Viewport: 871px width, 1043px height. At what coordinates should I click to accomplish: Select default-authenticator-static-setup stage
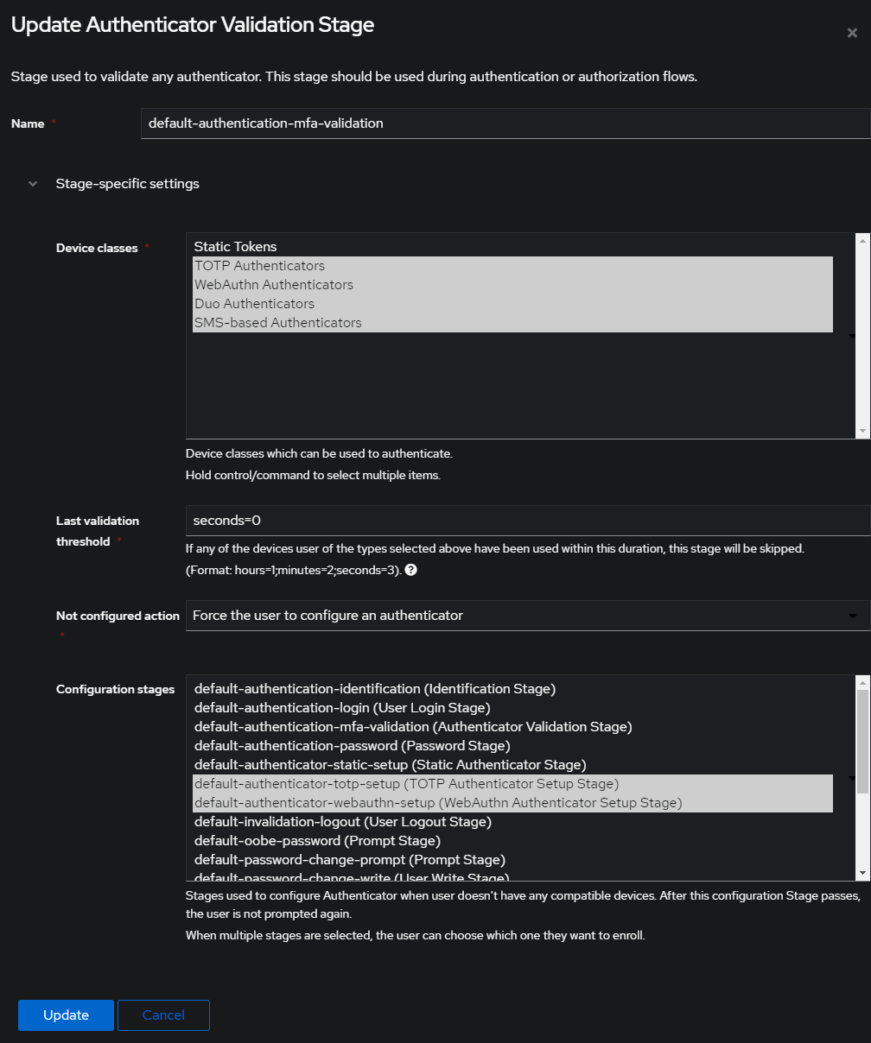point(512,765)
